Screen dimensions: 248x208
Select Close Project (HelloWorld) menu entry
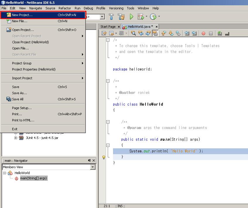(x=43, y=42)
